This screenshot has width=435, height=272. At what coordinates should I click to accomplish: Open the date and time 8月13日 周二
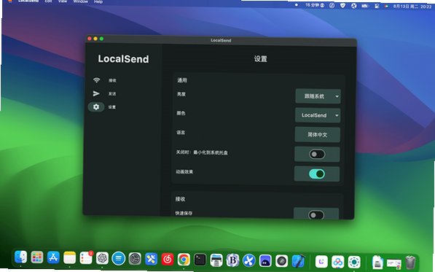[x=412, y=7]
